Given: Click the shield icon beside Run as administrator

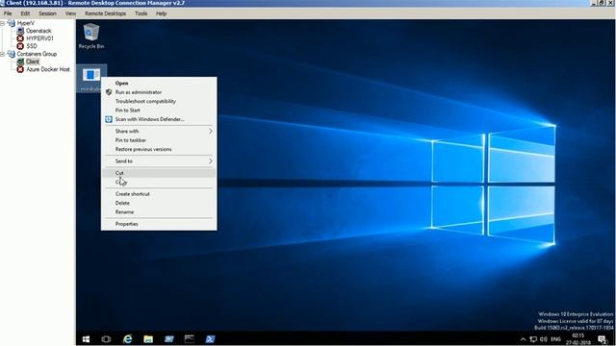Looking at the screenshot, I should [109, 92].
